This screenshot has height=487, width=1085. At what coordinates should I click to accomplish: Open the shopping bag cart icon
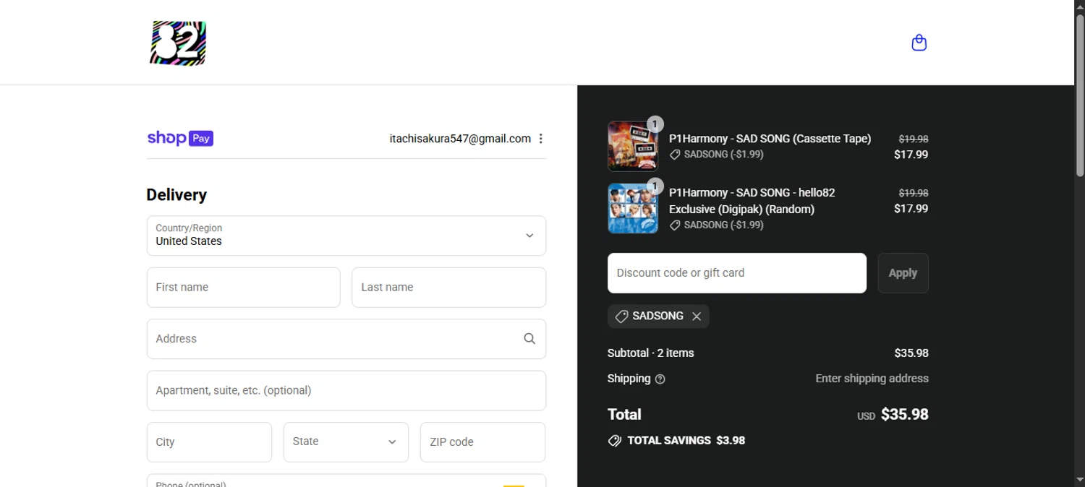coord(919,43)
